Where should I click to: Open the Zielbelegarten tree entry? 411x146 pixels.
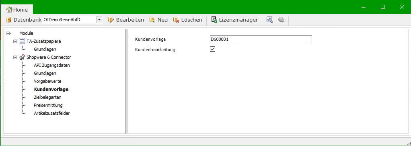pyautogui.click(x=48, y=97)
